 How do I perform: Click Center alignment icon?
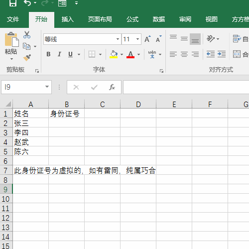click(184, 54)
